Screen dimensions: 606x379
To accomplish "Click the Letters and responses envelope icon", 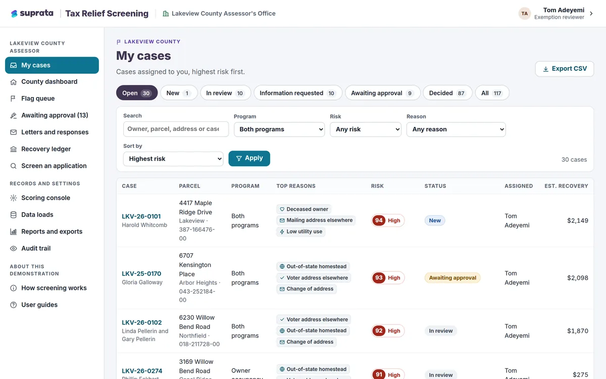I will tap(14, 132).
